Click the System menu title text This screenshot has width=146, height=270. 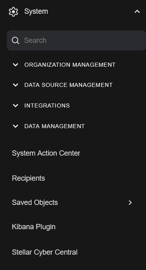click(x=36, y=12)
